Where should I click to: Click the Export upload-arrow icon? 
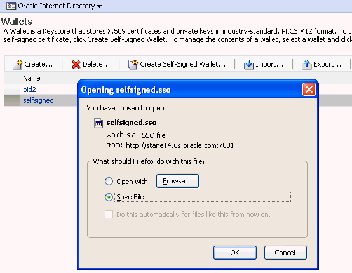(x=306, y=64)
